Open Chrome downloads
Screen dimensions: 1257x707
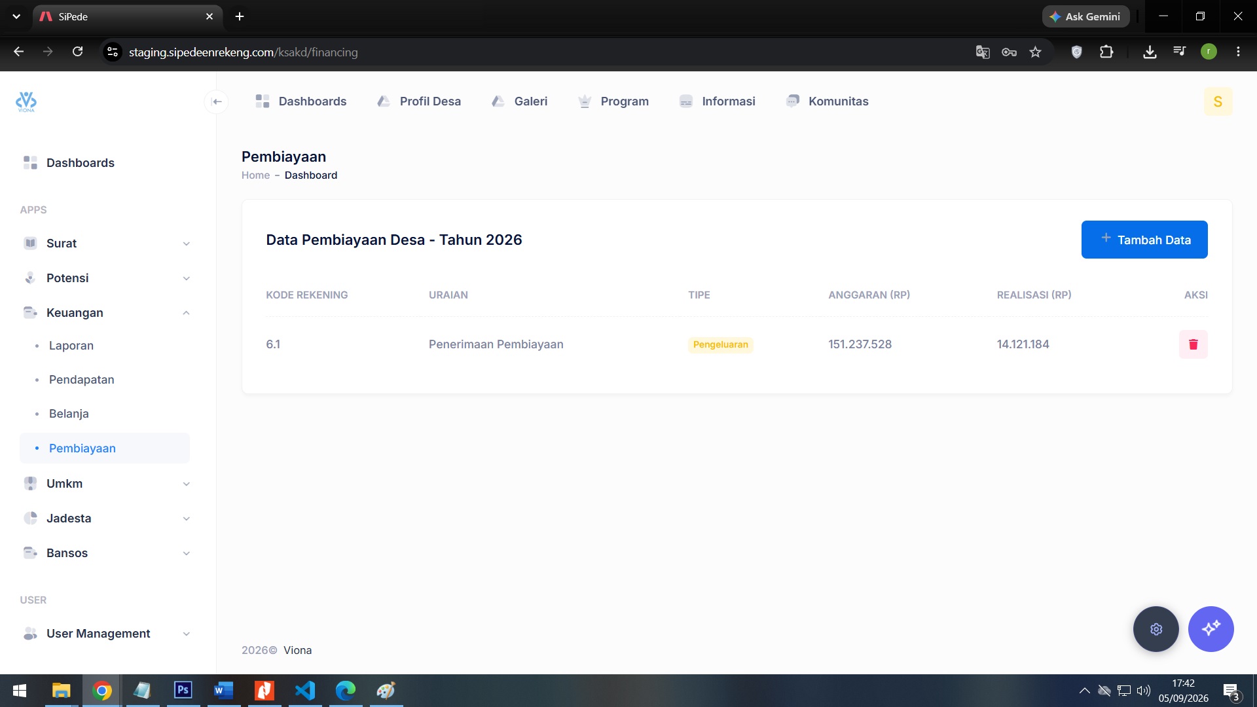point(1150,52)
